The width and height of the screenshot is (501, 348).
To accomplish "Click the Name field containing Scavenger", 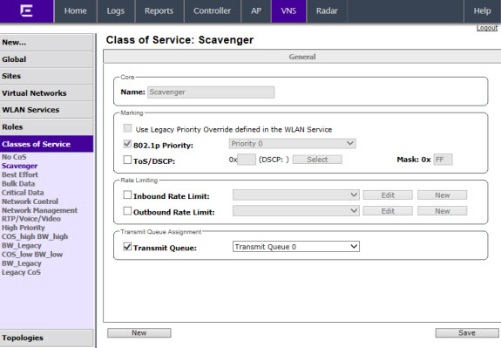I will point(211,92).
